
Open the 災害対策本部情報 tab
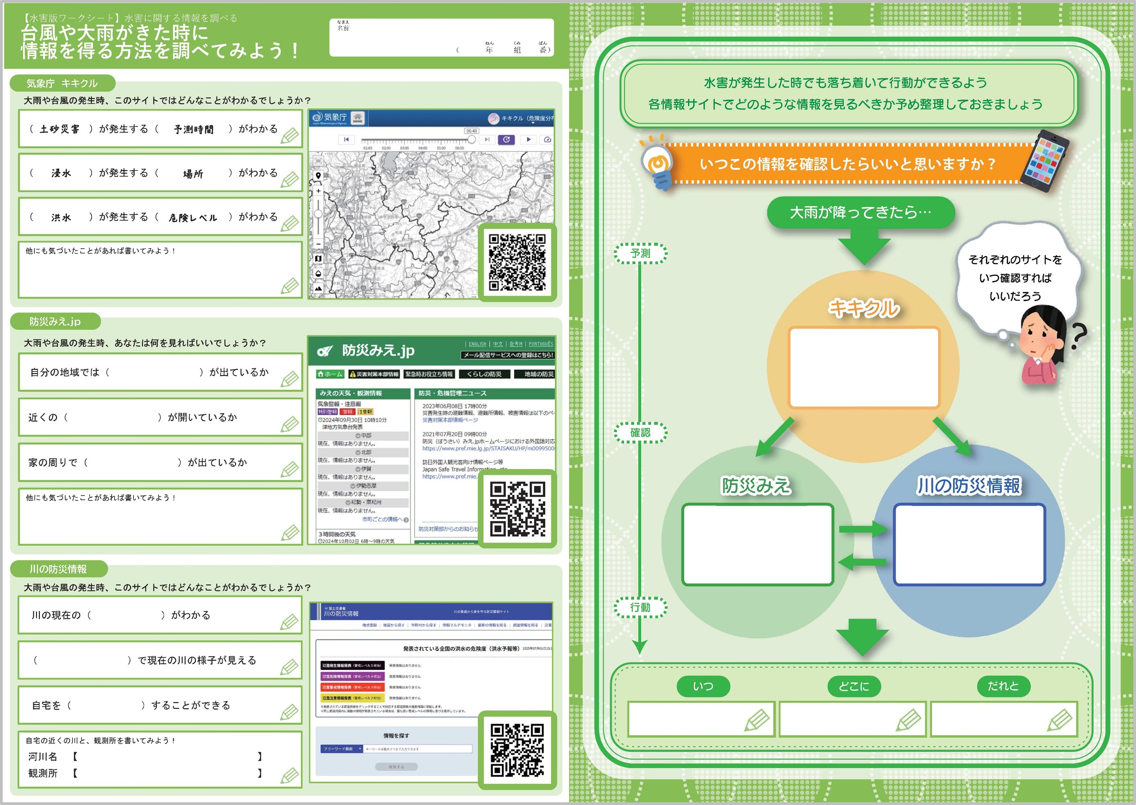pyautogui.click(x=374, y=374)
